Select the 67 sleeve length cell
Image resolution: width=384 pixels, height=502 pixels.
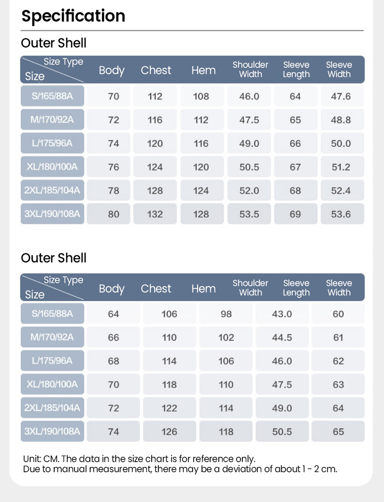[x=295, y=167]
